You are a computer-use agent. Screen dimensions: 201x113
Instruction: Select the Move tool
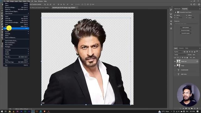pos(2,10)
